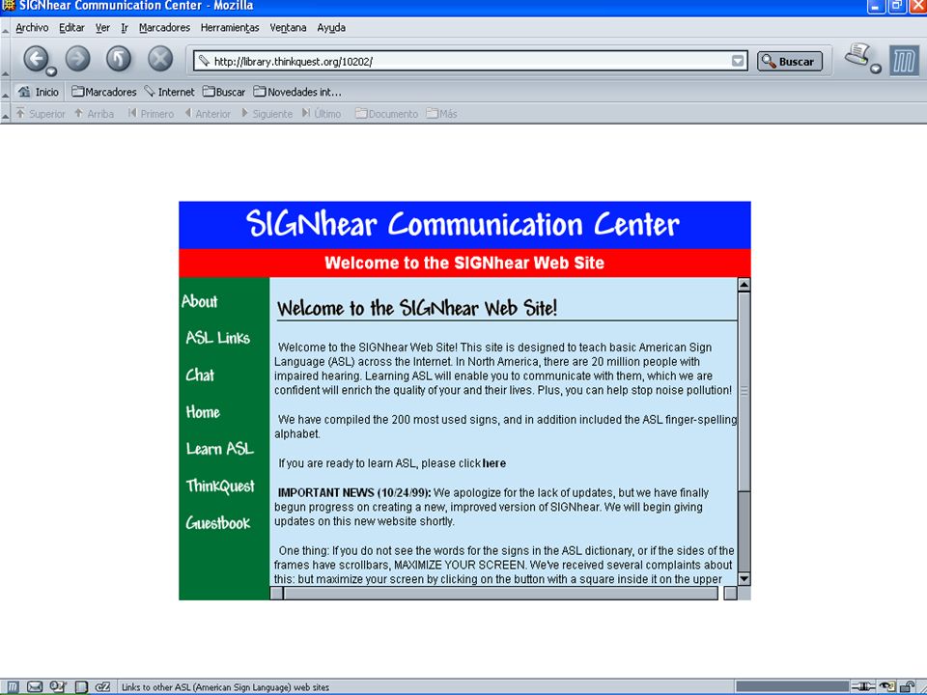Go to the Home link in sidebar
Viewport: 927px width, 695px height.
(203, 412)
